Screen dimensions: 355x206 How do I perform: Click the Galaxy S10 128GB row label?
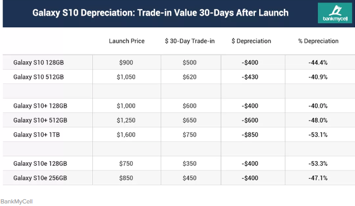(x=39, y=62)
